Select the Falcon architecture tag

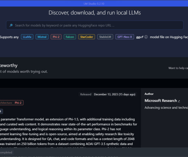pos(70,37)
